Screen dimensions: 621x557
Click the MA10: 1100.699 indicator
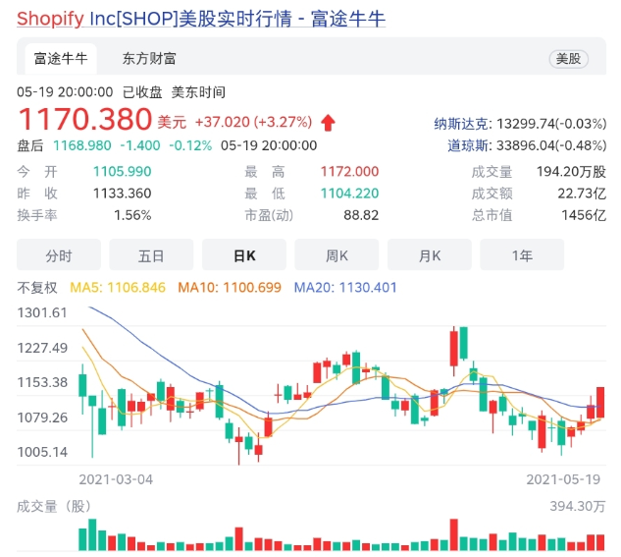230,288
